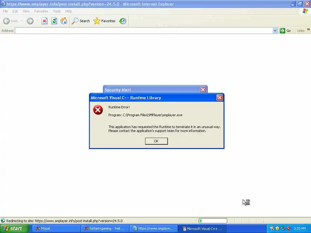Stop page loading with the Stop icon
Screen dimensions: 311x233
coord(44,21)
